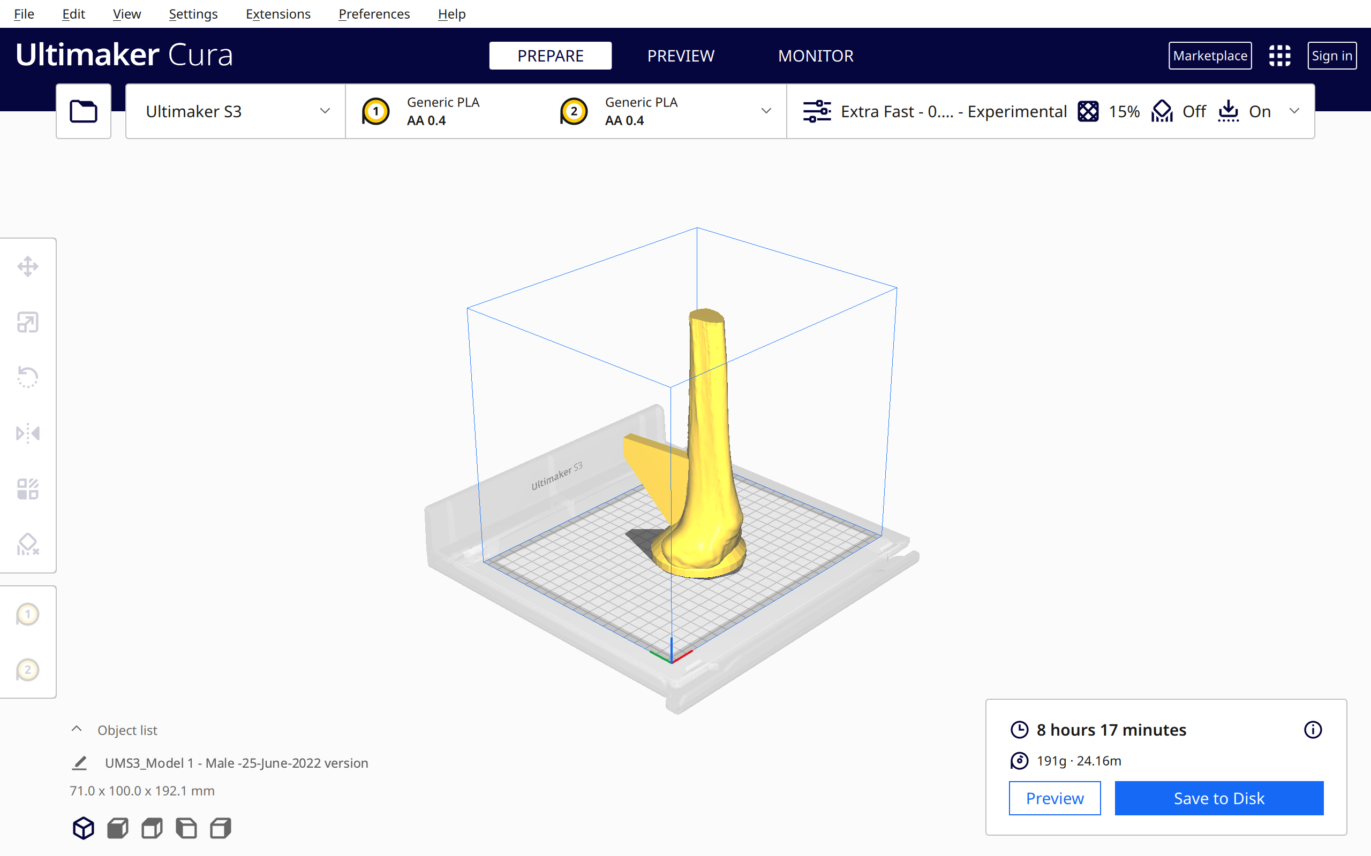
Task: Open file with folder icon button
Action: 84,111
